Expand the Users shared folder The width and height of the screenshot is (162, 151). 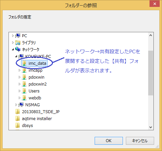(x=19, y=91)
